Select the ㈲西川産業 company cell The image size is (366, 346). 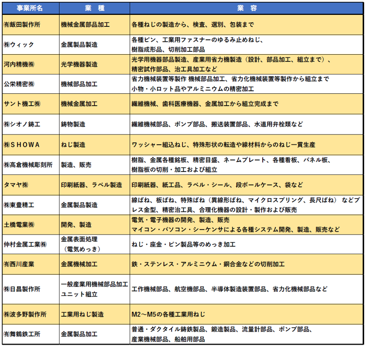pyautogui.click(x=31, y=264)
